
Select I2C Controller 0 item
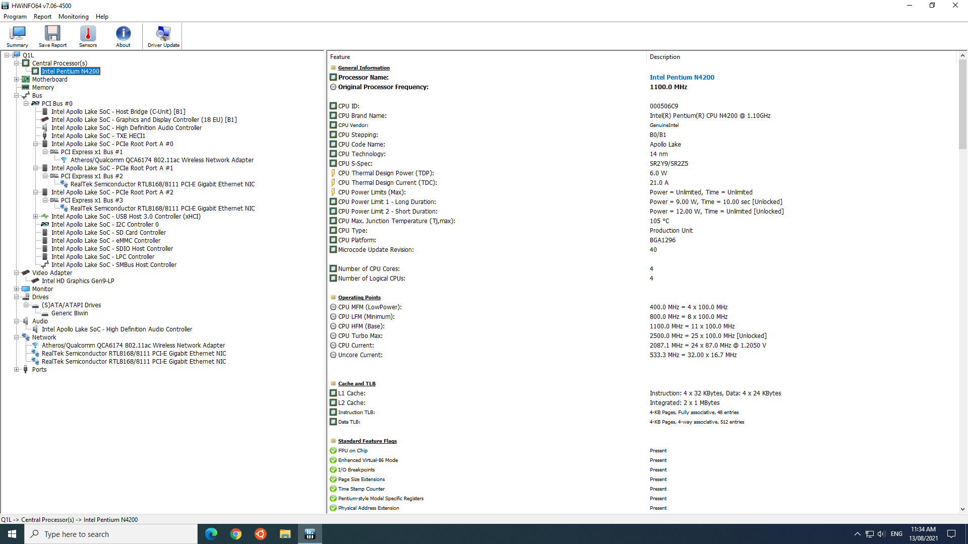coord(105,225)
